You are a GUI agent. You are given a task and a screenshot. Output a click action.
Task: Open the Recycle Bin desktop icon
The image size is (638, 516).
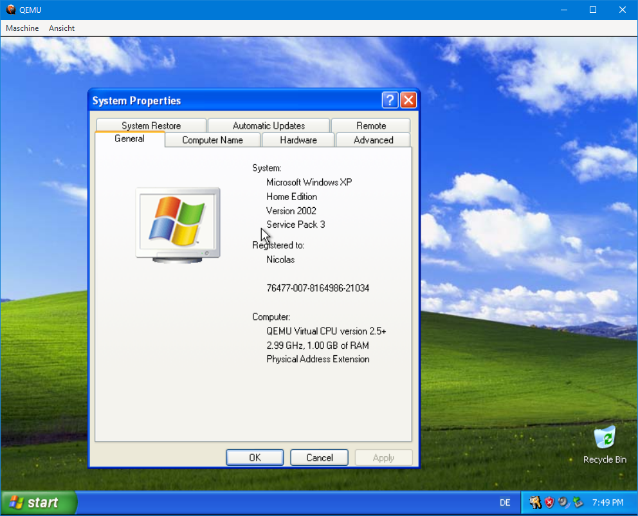point(605,445)
